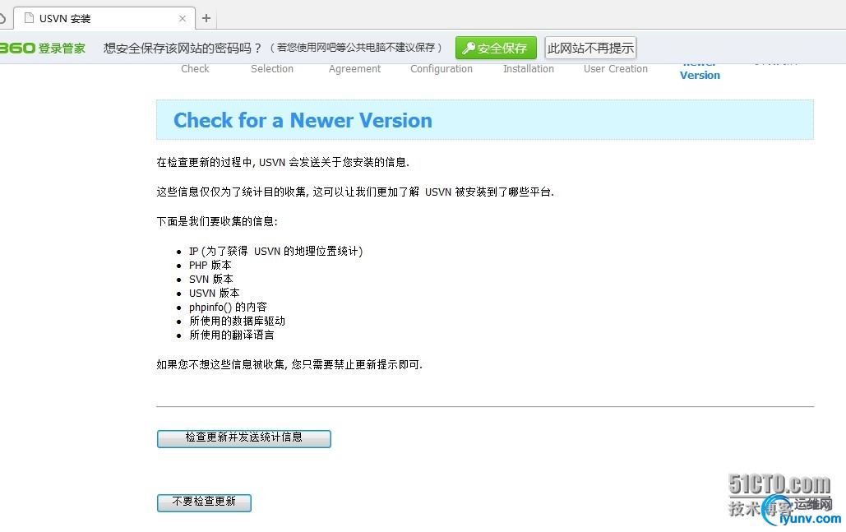Click the 'IP (为了获得 USVN 的地理位置统计)' item

(x=275, y=251)
